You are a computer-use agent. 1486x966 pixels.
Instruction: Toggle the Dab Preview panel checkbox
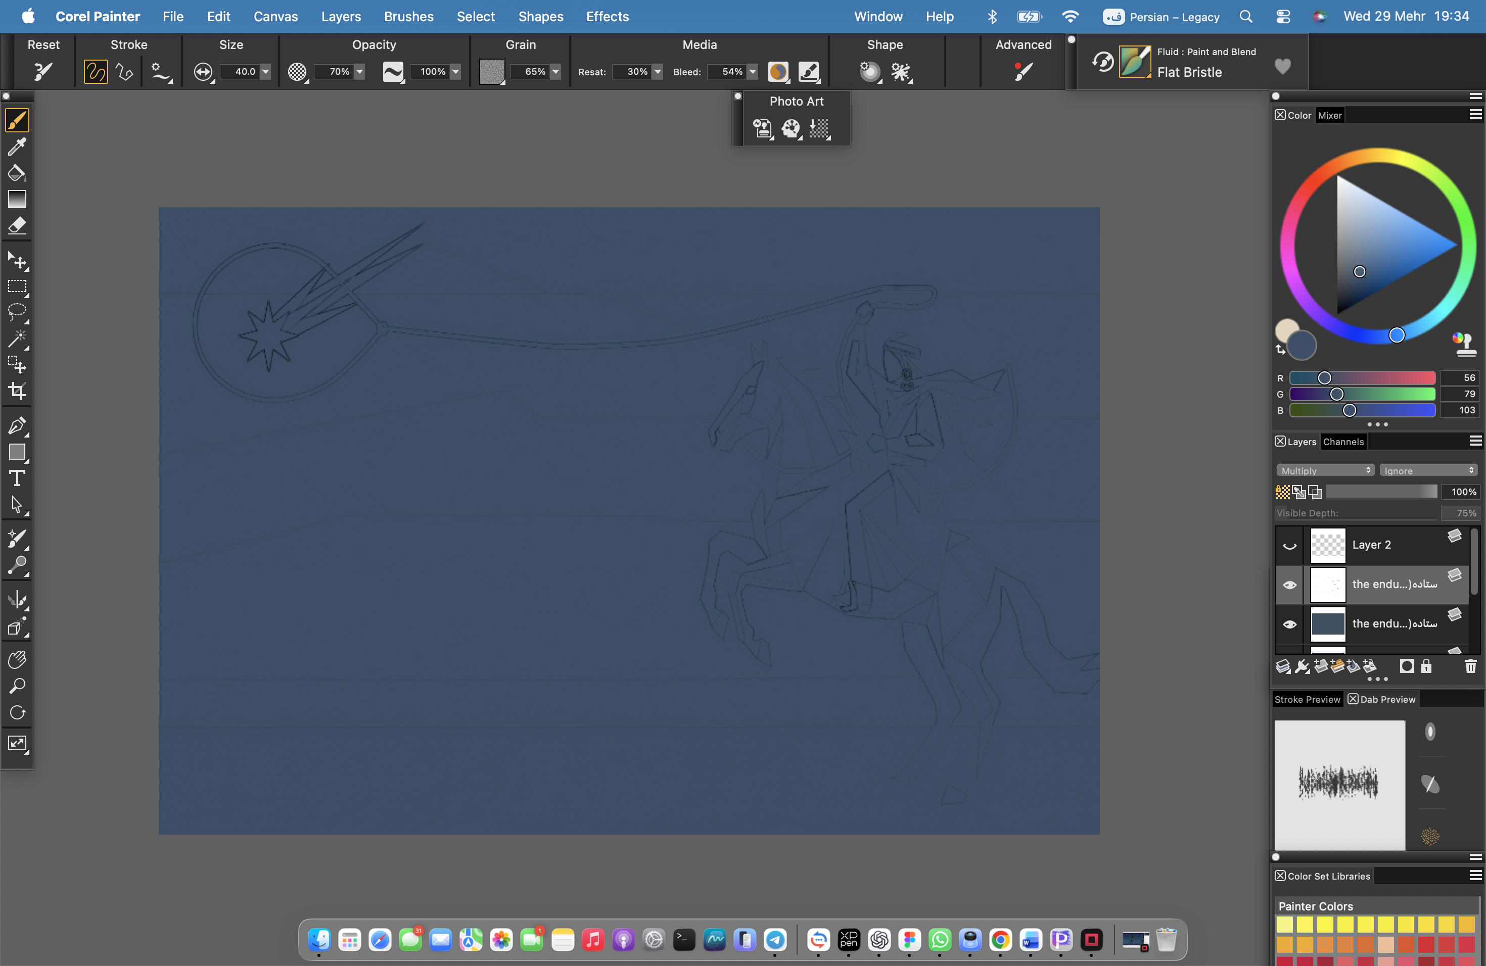1353,699
